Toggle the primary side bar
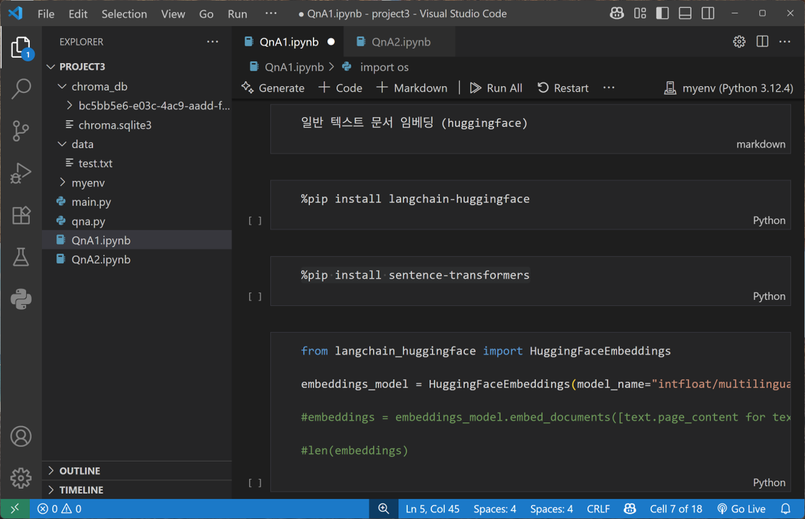Image resolution: width=805 pixels, height=519 pixels. pyautogui.click(x=662, y=13)
